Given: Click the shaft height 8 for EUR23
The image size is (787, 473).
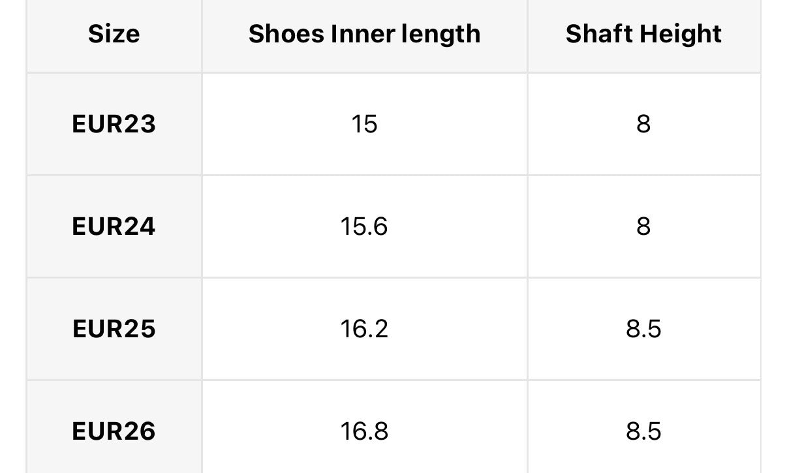Looking at the screenshot, I should click(x=643, y=123).
